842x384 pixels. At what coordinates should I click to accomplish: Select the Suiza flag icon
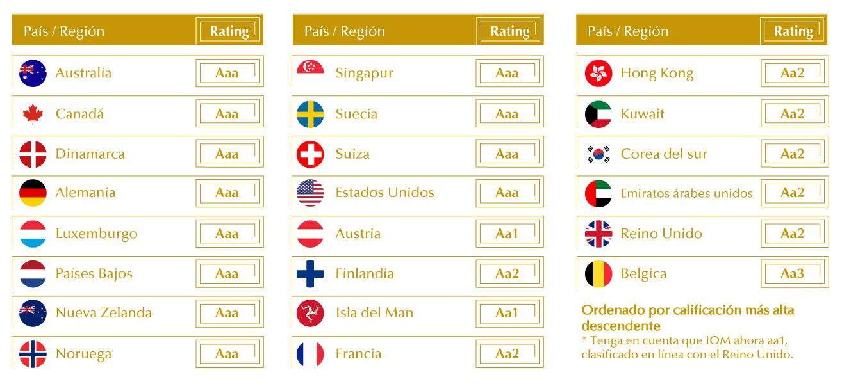pos(310,154)
